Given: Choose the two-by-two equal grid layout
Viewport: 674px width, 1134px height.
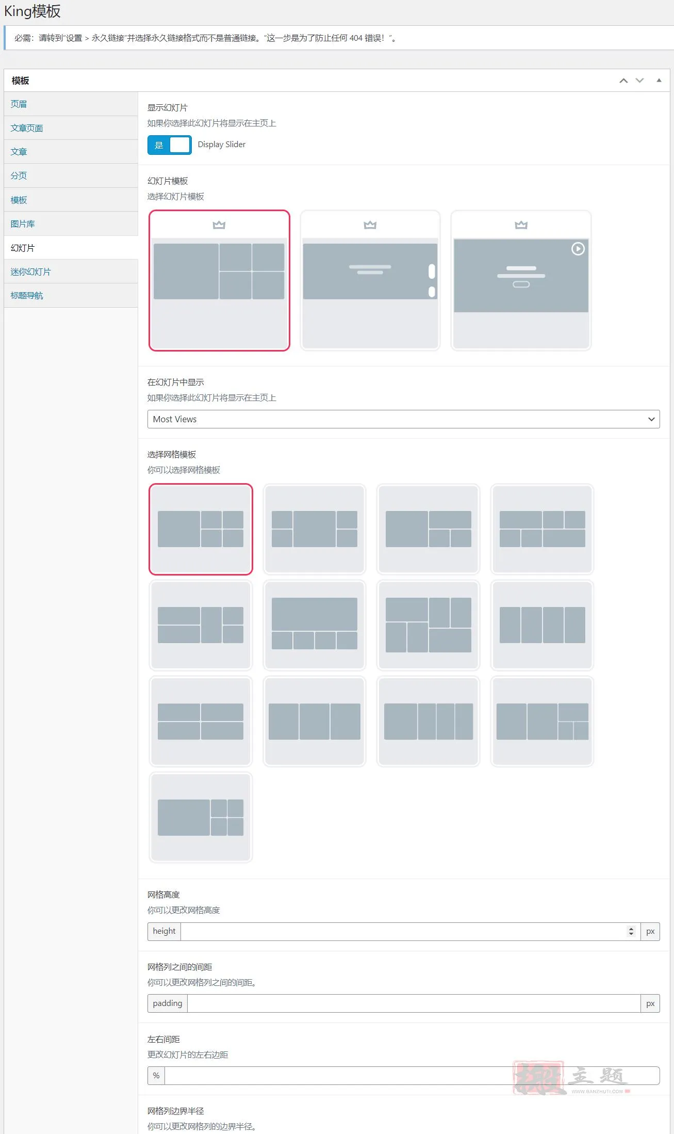Looking at the screenshot, I should point(201,721).
